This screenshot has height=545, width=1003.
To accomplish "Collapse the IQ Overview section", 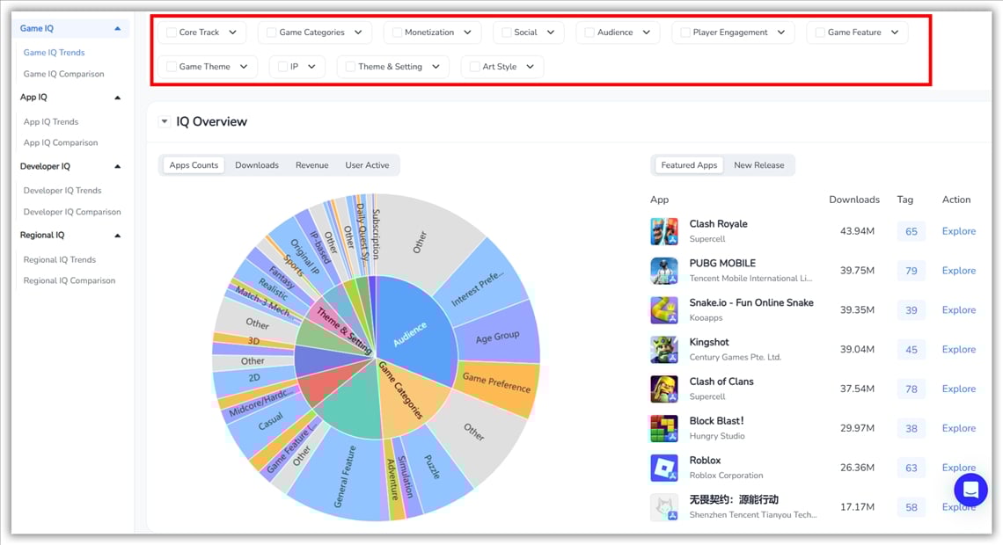I will (x=164, y=122).
